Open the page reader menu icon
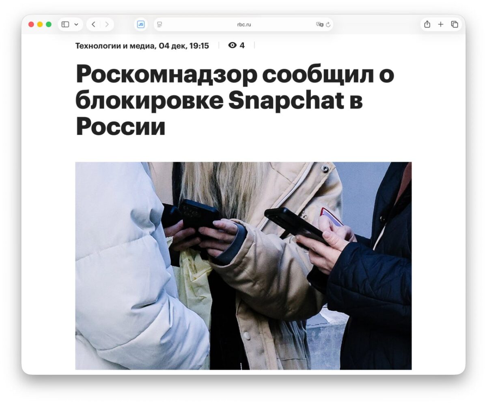The image size is (487, 403). (x=159, y=24)
